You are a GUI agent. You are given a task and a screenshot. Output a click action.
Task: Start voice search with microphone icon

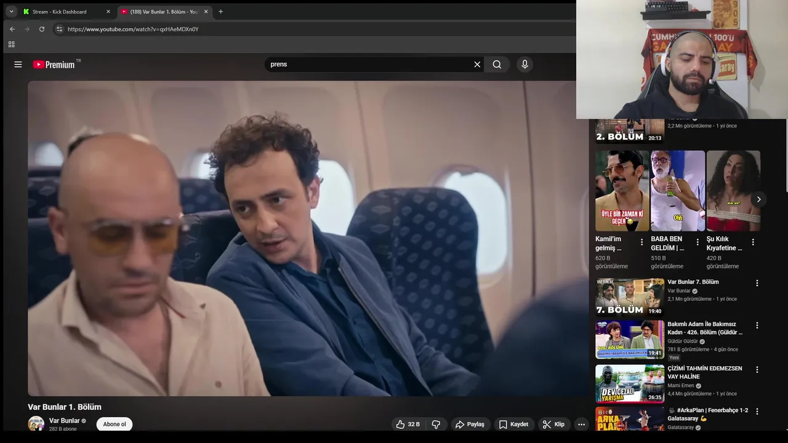click(x=525, y=64)
